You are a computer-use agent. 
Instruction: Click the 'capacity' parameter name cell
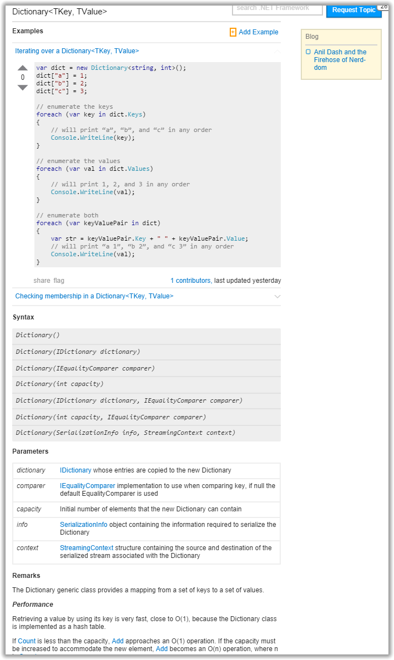(x=29, y=509)
